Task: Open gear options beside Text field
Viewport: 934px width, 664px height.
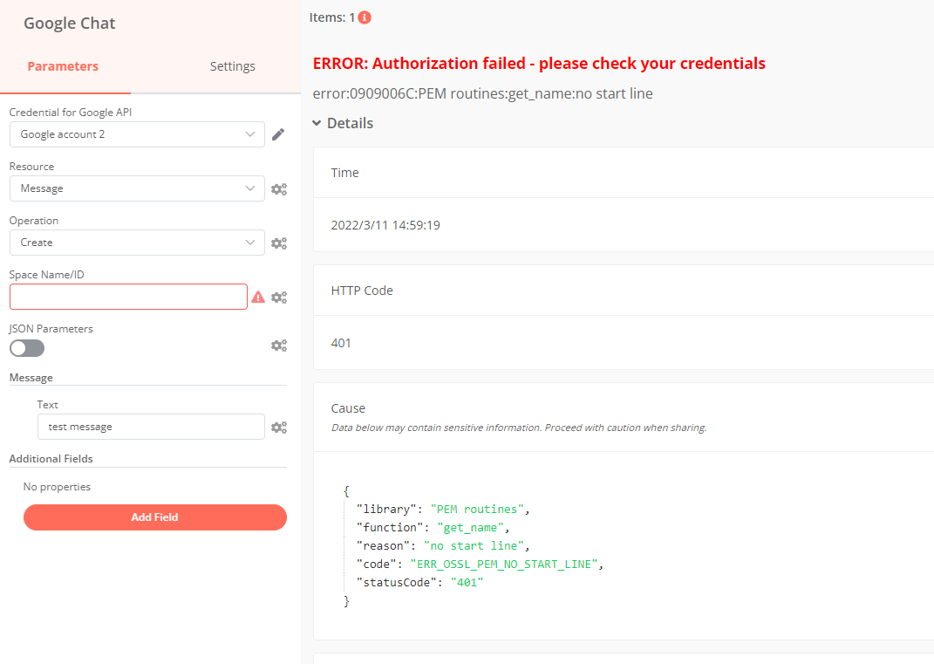Action: tap(279, 428)
